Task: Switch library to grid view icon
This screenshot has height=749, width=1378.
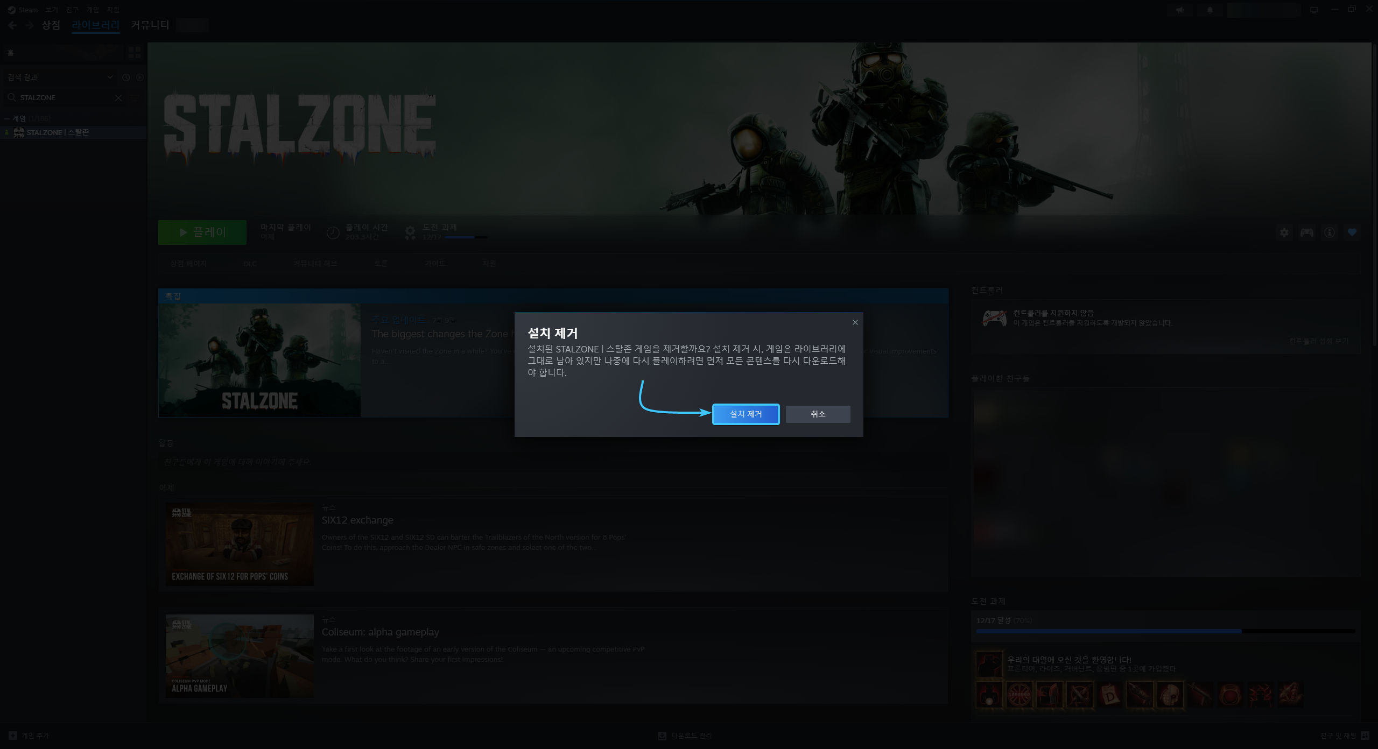Action: pyautogui.click(x=135, y=52)
